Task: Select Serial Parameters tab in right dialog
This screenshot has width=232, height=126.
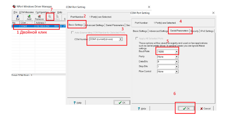Action: [179, 31]
